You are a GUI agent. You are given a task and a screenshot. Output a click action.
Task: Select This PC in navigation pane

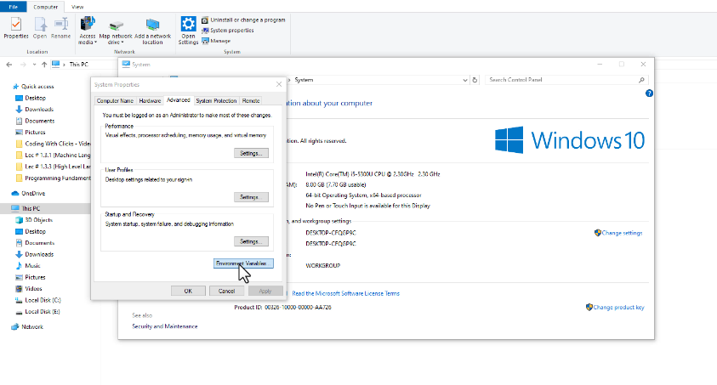31,208
